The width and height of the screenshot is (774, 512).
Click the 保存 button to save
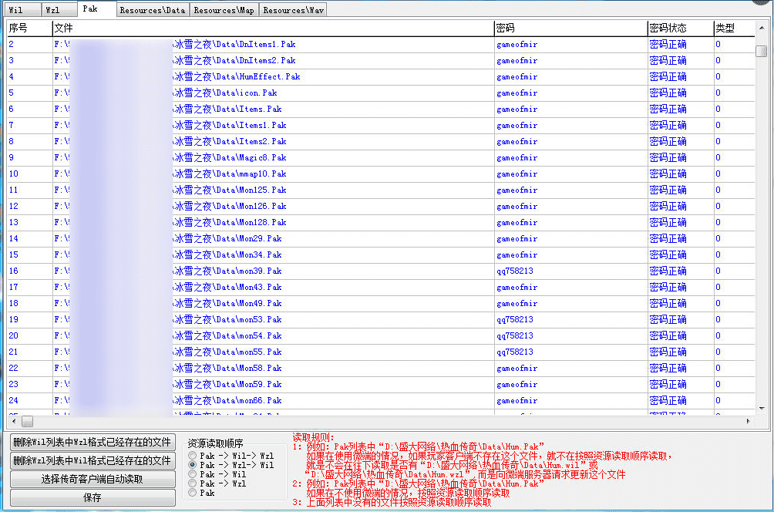click(x=93, y=497)
